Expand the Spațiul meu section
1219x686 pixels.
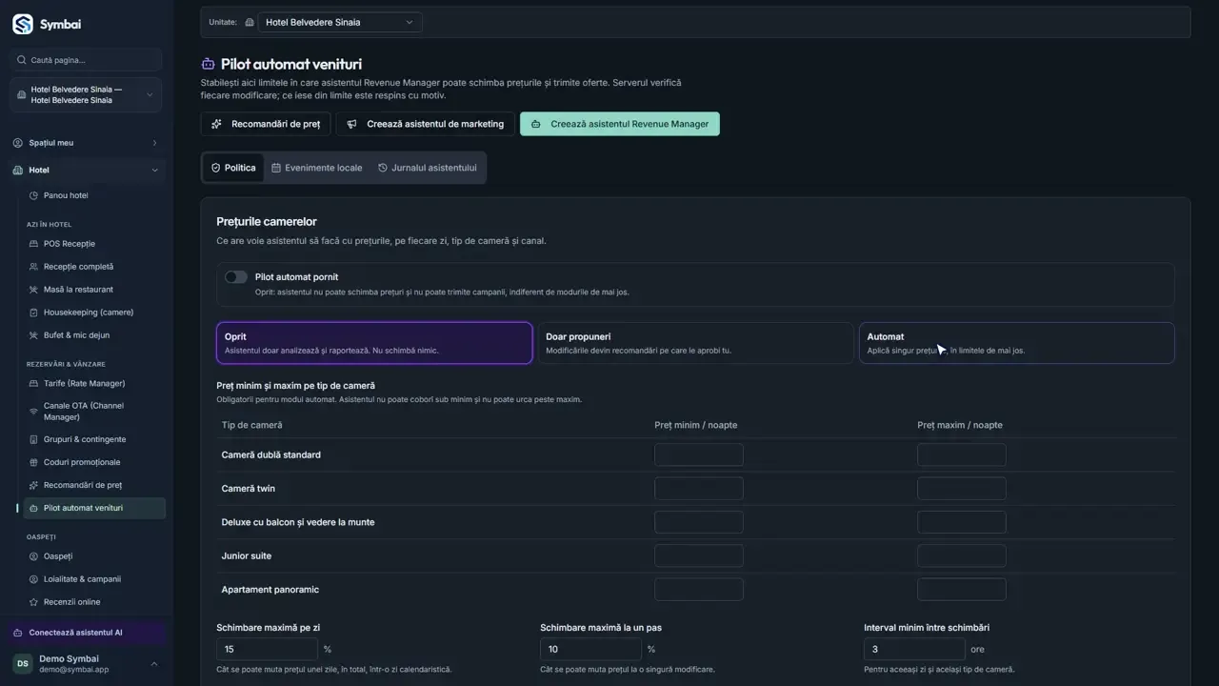tap(87, 143)
